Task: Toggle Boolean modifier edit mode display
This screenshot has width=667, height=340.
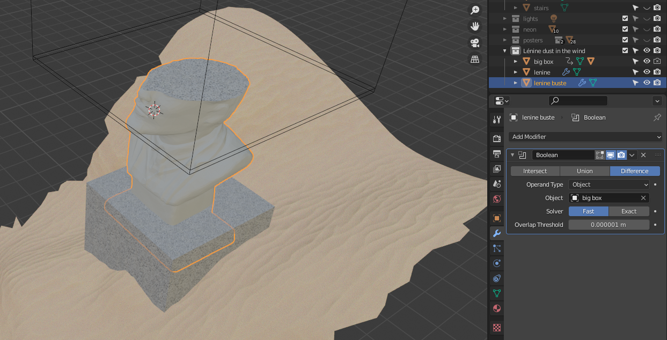Action: [x=600, y=155]
